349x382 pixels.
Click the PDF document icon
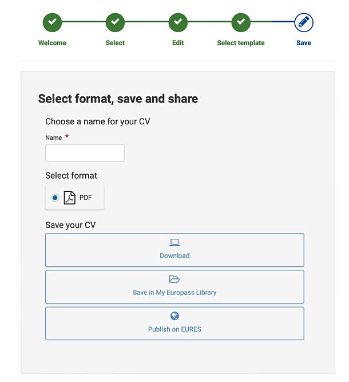[69, 198]
